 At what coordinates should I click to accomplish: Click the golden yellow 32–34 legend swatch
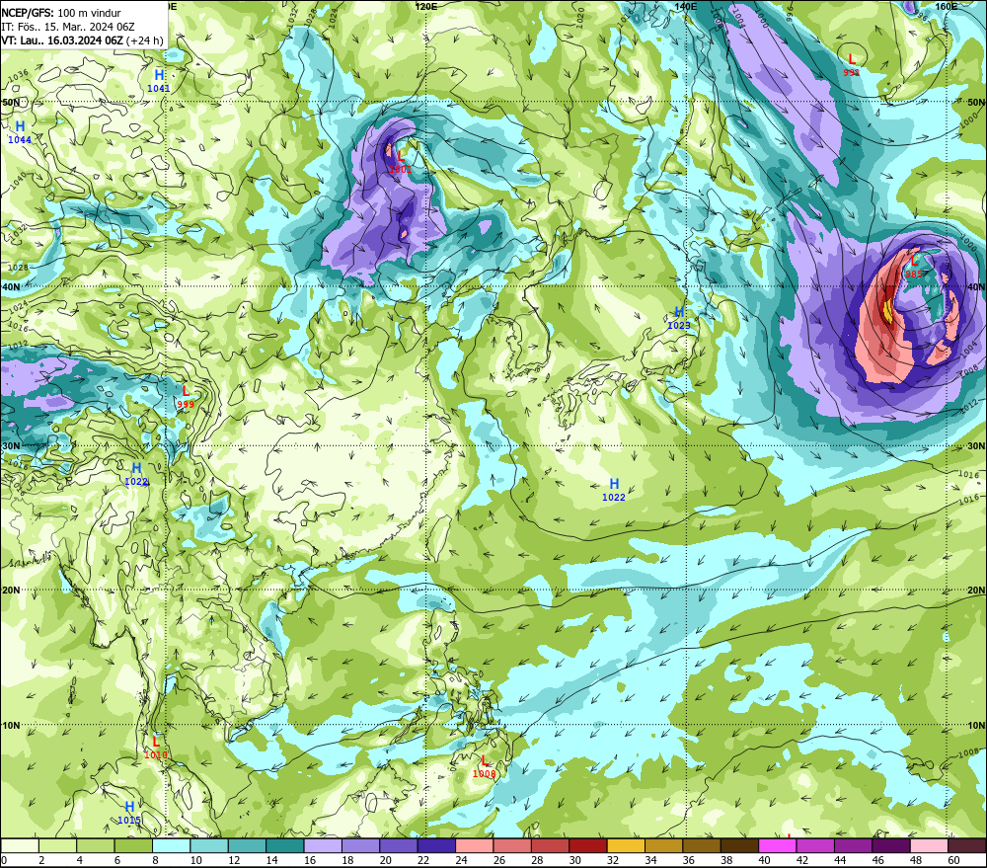(x=627, y=845)
